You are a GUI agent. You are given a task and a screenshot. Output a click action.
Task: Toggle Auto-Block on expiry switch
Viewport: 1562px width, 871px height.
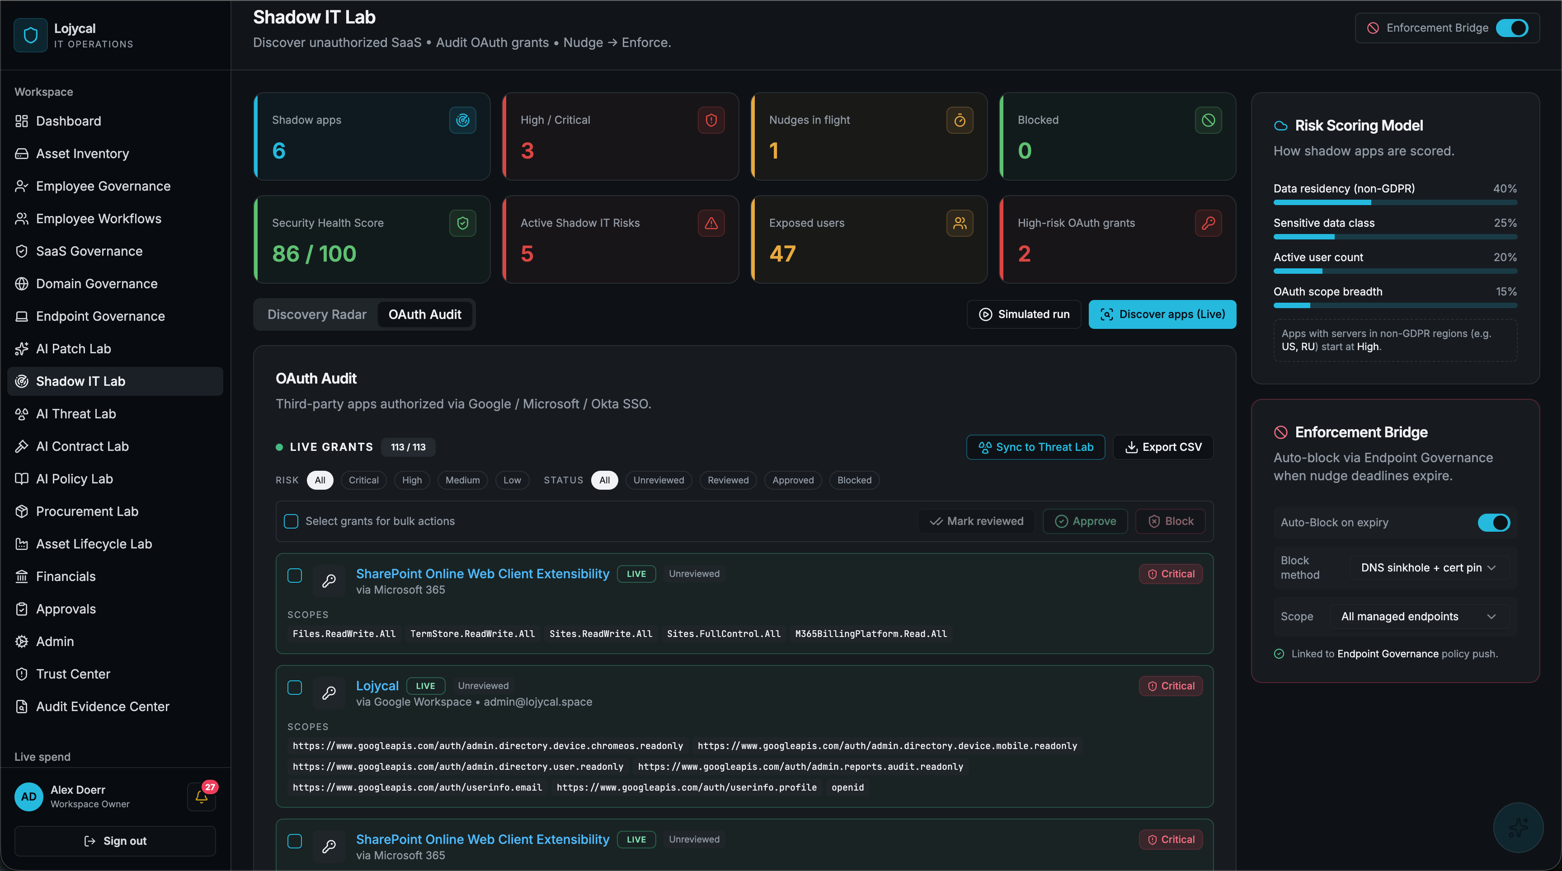pos(1493,523)
